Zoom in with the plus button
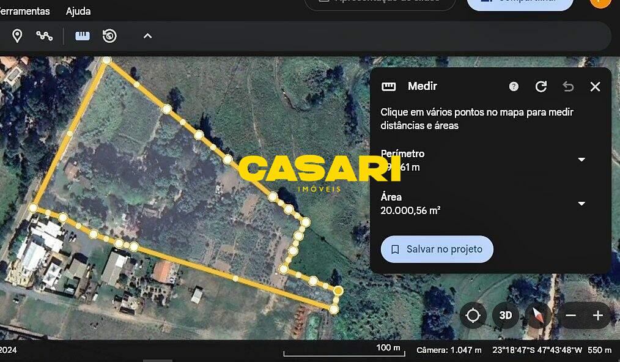The width and height of the screenshot is (620, 362). point(598,316)
